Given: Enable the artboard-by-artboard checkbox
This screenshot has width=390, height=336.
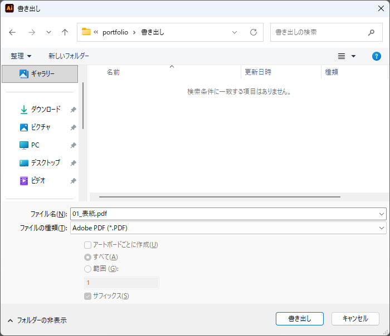Looking at the screenshot, I should coord(87,245).
